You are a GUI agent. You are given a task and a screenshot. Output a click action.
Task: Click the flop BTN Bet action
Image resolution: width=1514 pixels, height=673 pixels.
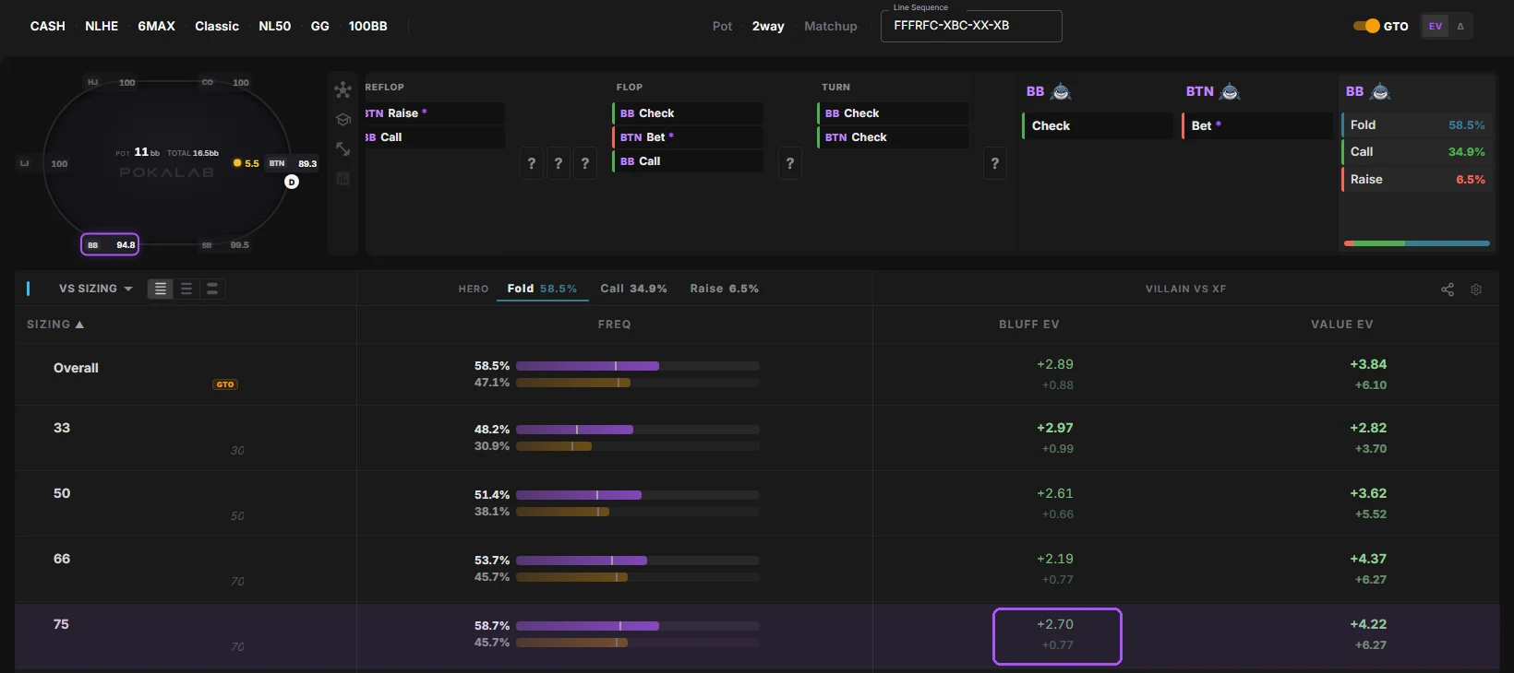pos(688,136)
